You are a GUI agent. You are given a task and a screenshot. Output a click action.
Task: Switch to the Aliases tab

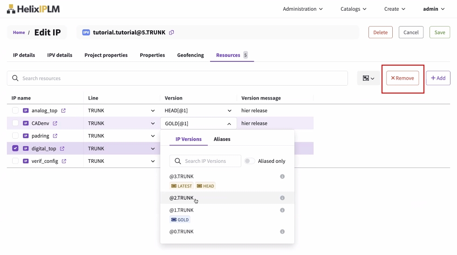[x=222, y=139]
